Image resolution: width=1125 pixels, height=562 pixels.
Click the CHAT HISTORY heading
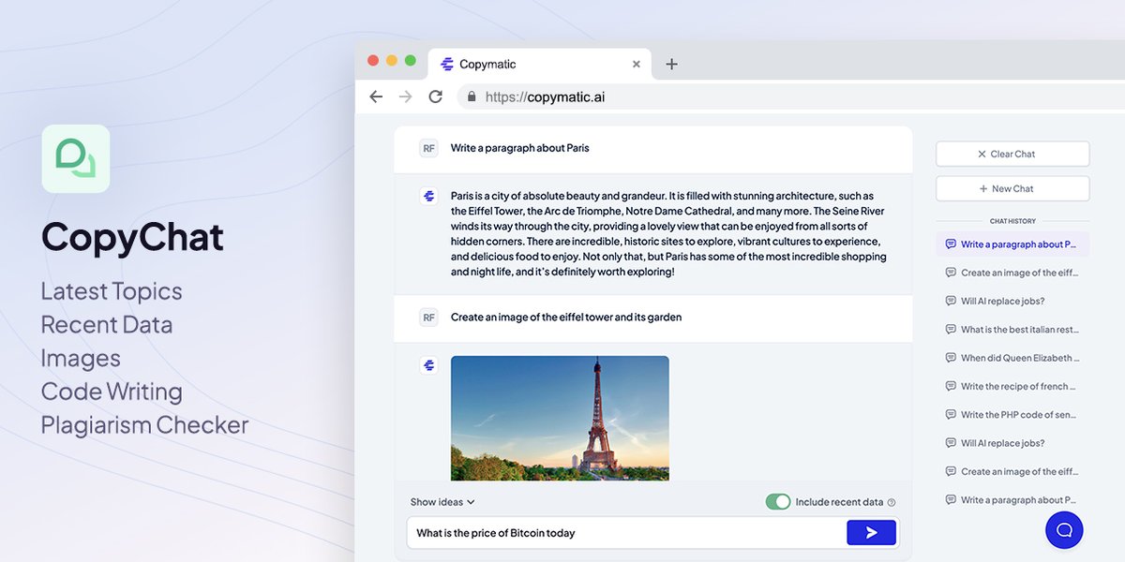[1012, 221]
